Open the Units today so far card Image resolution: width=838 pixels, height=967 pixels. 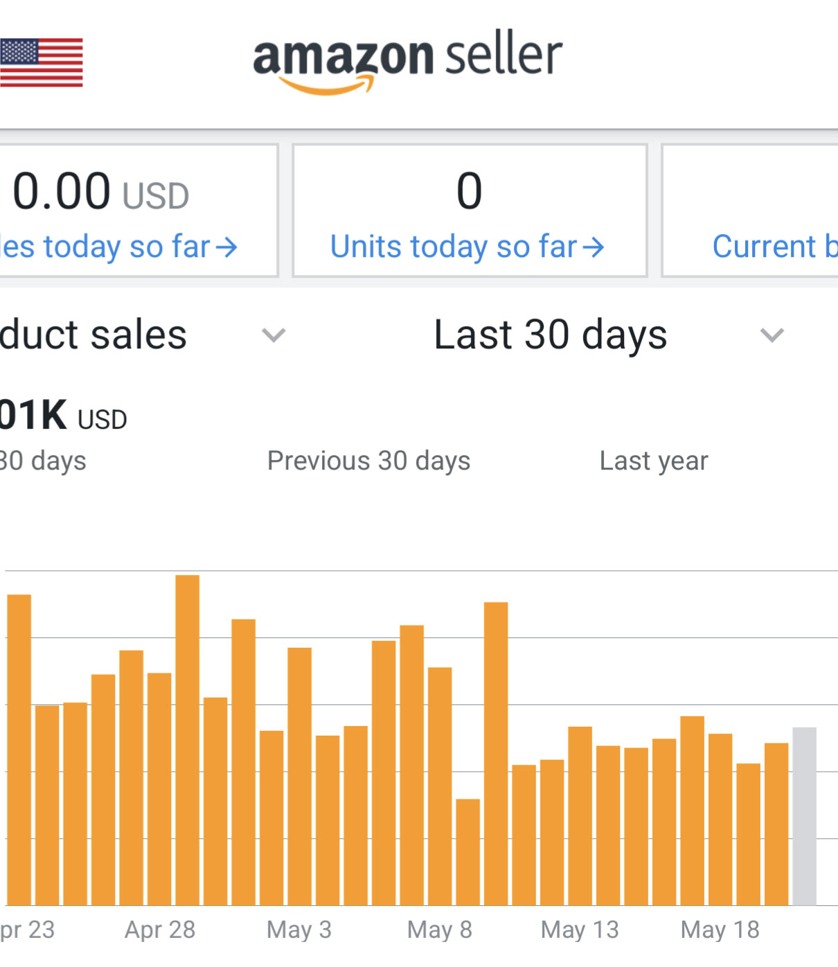(470, 211)
